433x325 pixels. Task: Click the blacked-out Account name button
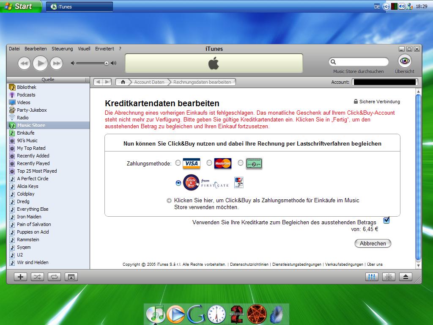pyautogui.click(x=385, y=82)
